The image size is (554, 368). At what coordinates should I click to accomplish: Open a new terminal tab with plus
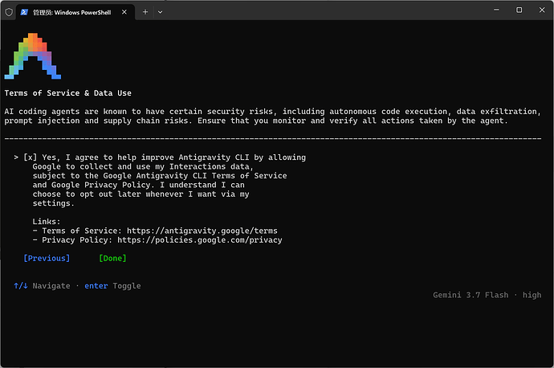coord(145,12)
